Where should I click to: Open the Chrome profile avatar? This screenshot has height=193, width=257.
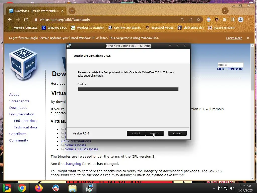coord(241,20)
